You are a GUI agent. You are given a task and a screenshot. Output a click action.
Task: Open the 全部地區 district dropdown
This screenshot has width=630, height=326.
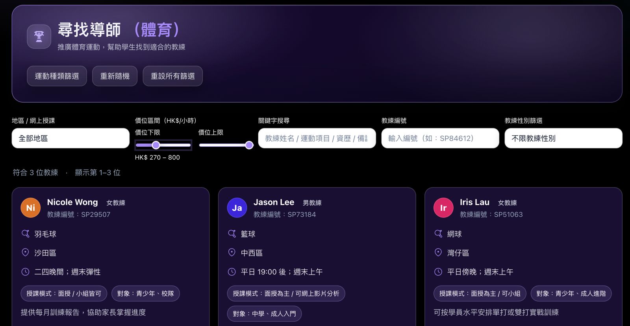[70, 138]
